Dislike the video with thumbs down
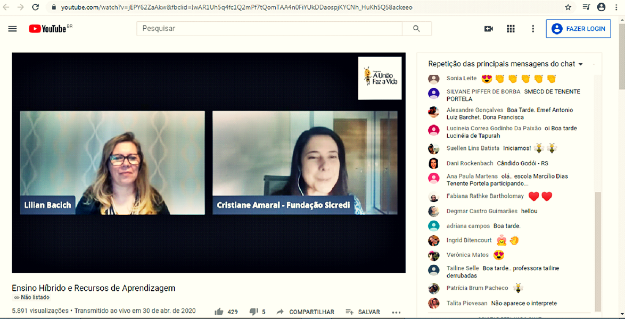 click(254, 312)
